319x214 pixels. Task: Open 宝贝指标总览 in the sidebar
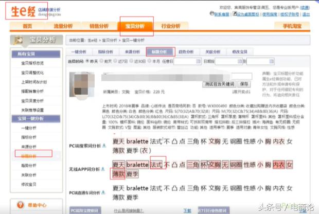(x=32, y=63)
